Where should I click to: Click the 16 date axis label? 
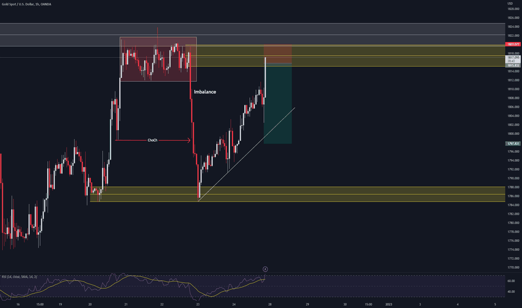(x=18, y=304)
